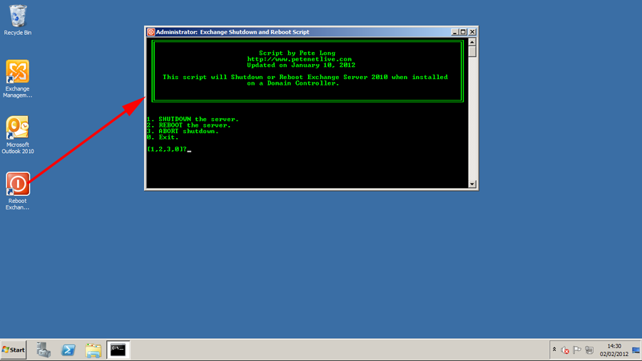Click the console window title bar icon
The width and height of the screenshot is (642, 361).
pyautogui.click(x=151, y=32)
